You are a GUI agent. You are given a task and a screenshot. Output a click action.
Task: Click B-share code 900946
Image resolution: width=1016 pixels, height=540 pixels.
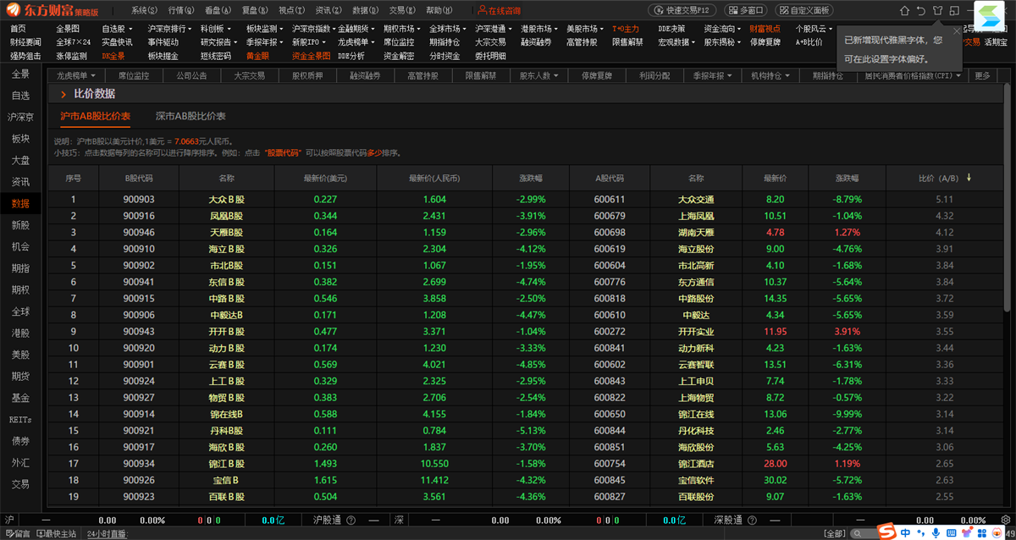(139, 232)
